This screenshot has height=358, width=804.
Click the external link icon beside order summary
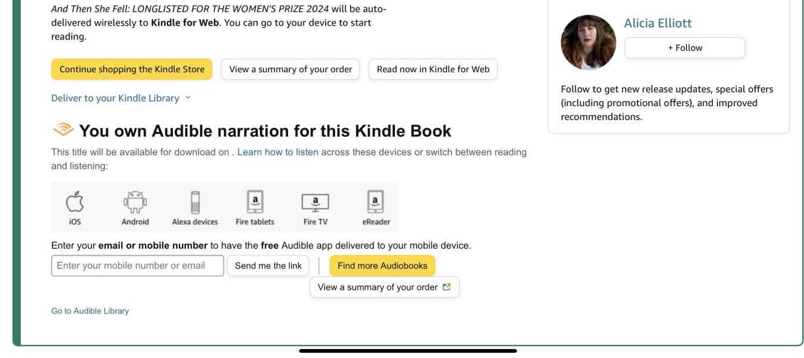click(x=446, y=287)
